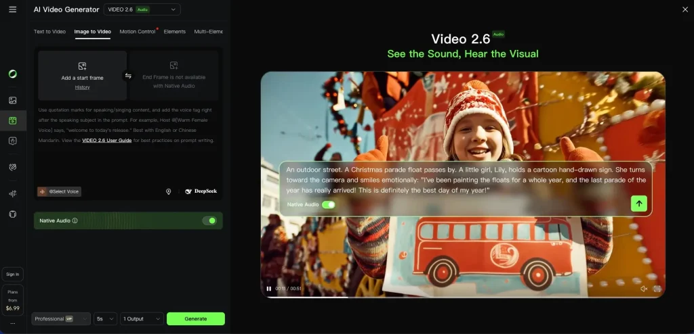Click the example prompt text in overlay

(466, 180)
